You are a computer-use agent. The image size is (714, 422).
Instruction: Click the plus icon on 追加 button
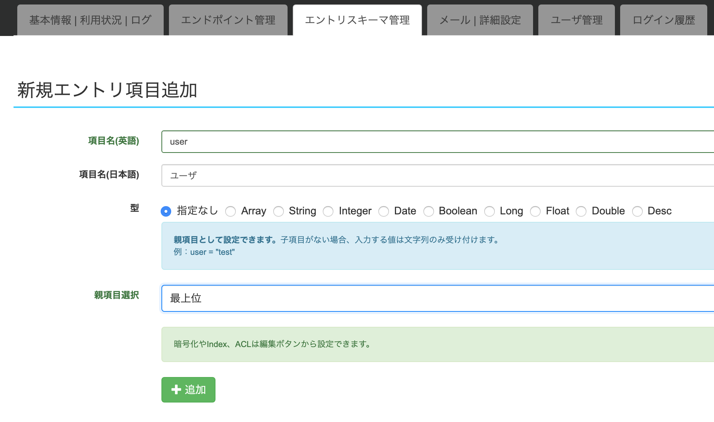click(x=176, y=390)
